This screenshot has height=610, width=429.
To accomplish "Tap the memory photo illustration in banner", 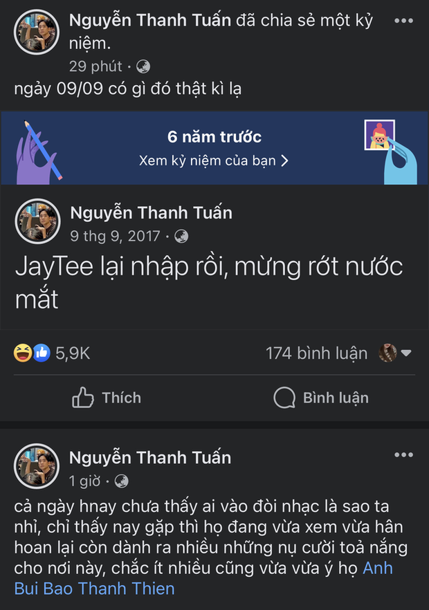I will pos(380,135).
